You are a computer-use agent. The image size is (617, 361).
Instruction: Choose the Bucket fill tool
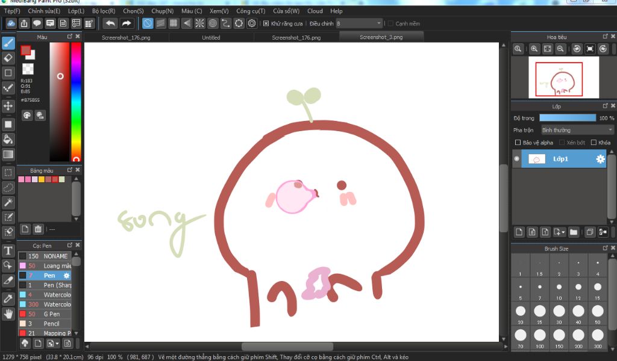[x=8, y=139]
